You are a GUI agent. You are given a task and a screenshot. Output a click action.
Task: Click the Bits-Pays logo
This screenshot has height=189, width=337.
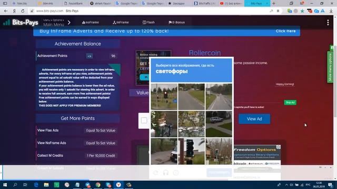[21, 22]
